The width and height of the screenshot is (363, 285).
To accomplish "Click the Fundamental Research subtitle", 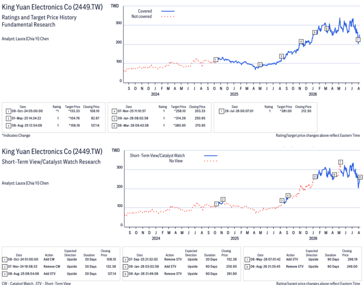I will point(28,25).
